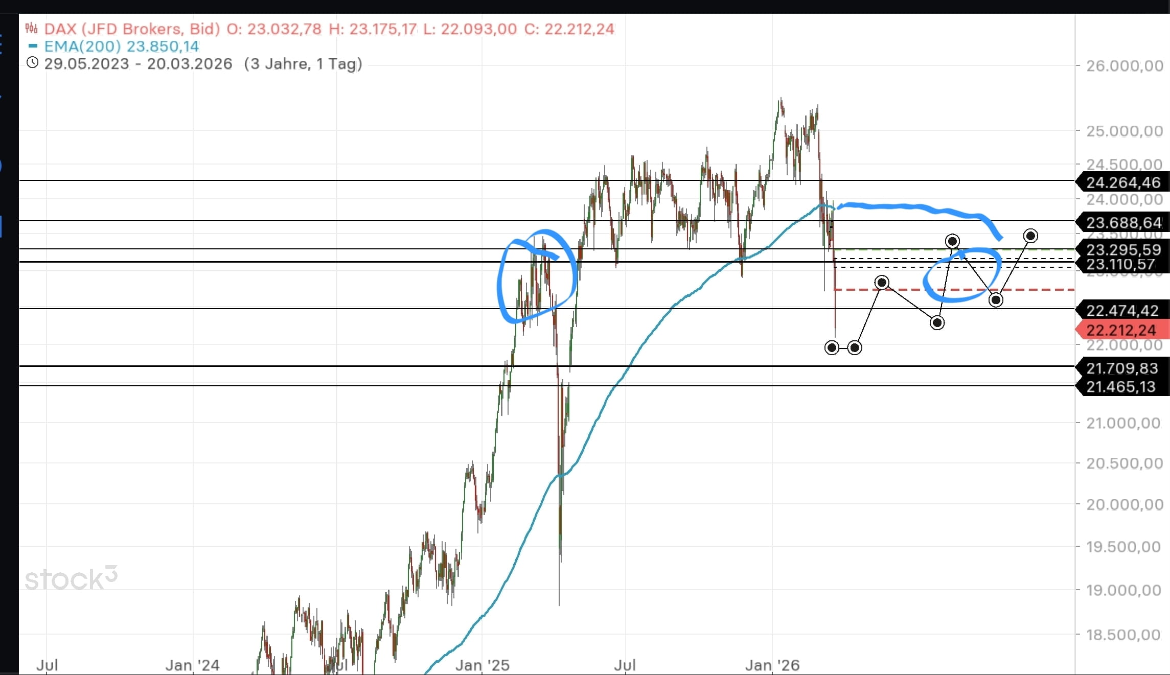This screenshot has width=1170, height=675.
Task: Click the Jan '26 time axis label
Action: 772,665
